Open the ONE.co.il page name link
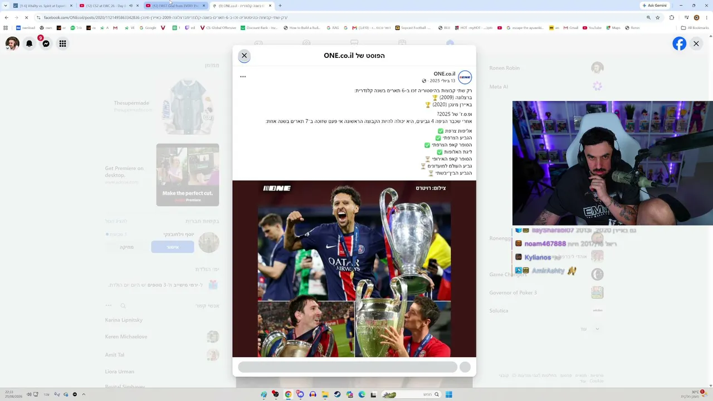 (x=445, y=74)
